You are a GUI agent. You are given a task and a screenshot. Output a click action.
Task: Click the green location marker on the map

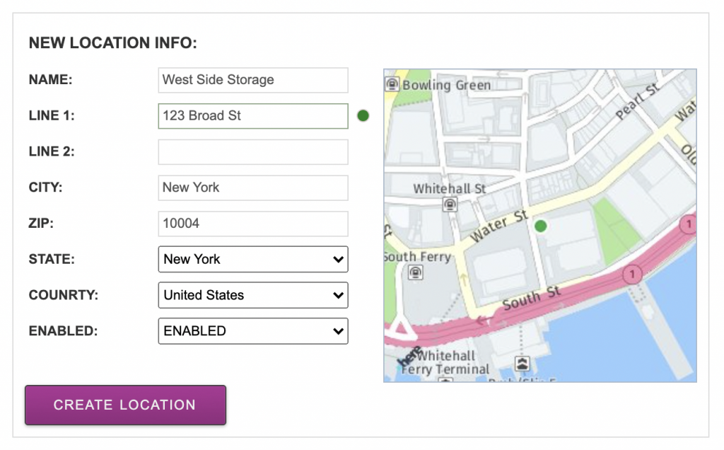pos(541,226)
